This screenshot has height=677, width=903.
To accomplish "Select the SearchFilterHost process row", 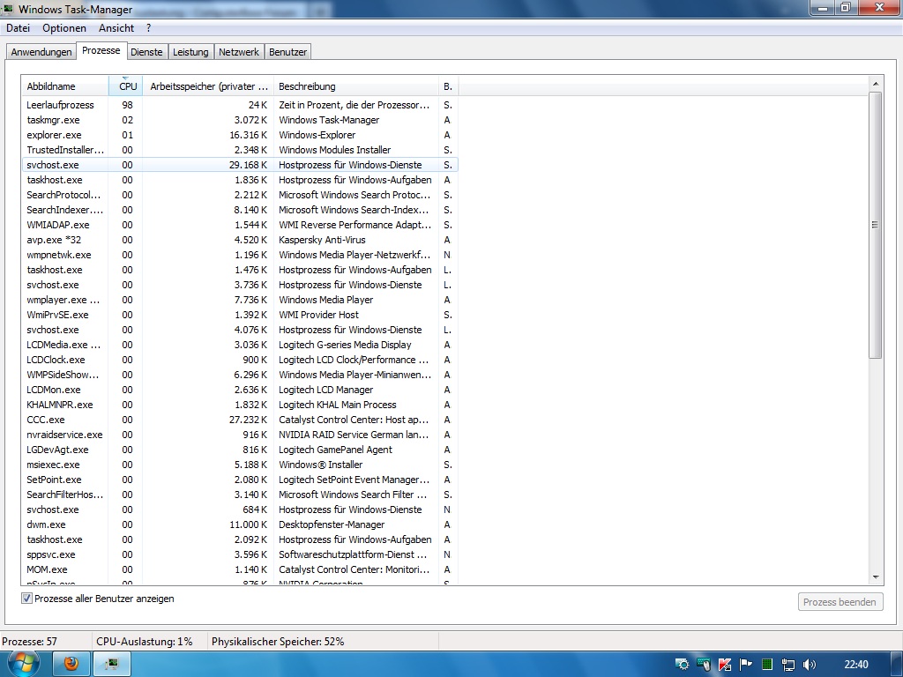I will 240,495.
